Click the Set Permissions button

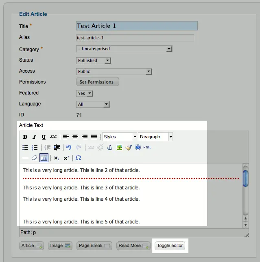[x=97, y=82]
